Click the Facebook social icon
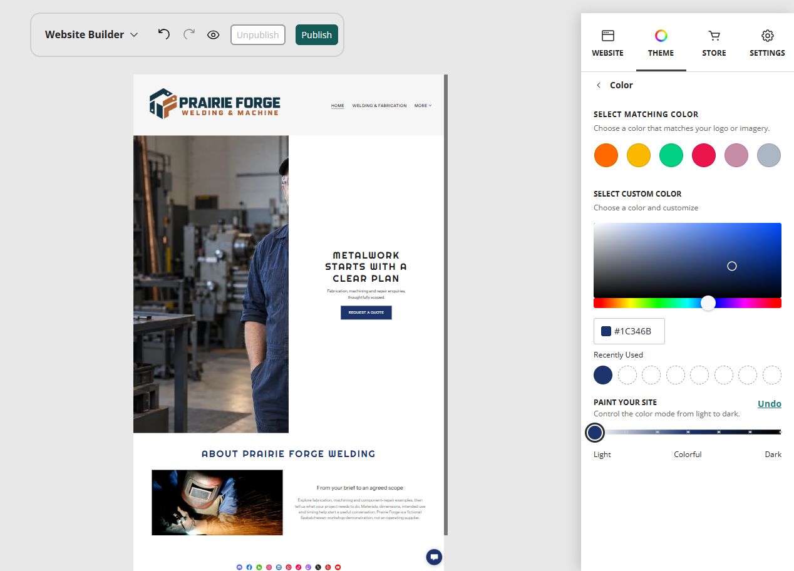794x571 pixels. point(249,567)
